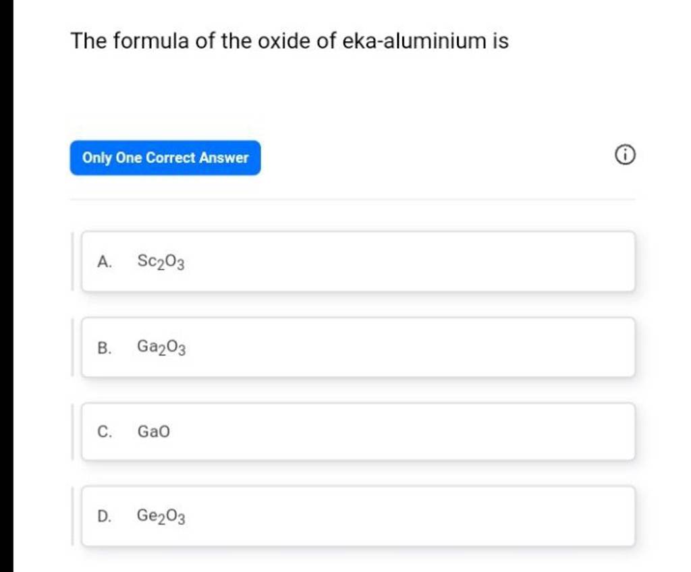Click the Sc2O3 formula text
This screenshot has height=572, width=691.
click(159, 261)
